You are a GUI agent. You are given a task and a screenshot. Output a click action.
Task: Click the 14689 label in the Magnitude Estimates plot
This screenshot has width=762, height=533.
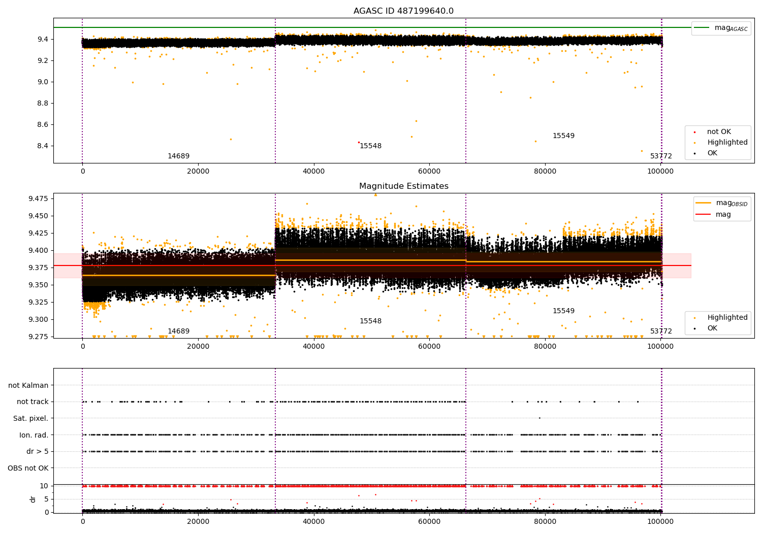click(x=178, y=331)
